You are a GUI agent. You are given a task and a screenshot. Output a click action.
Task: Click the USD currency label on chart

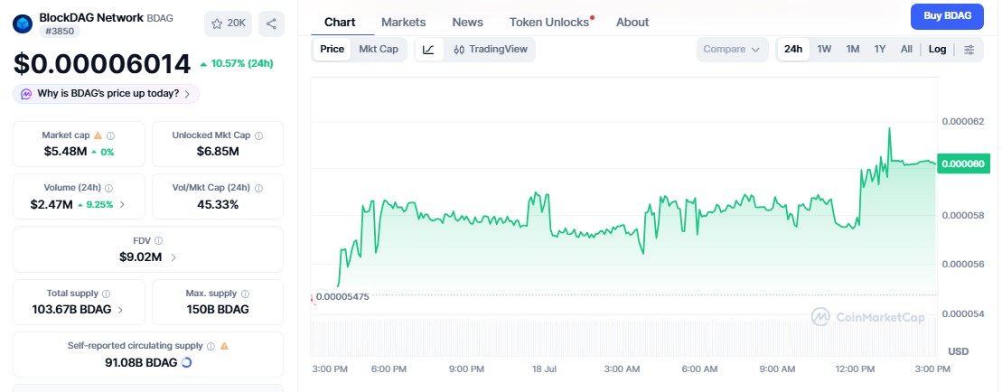[958, 351]
